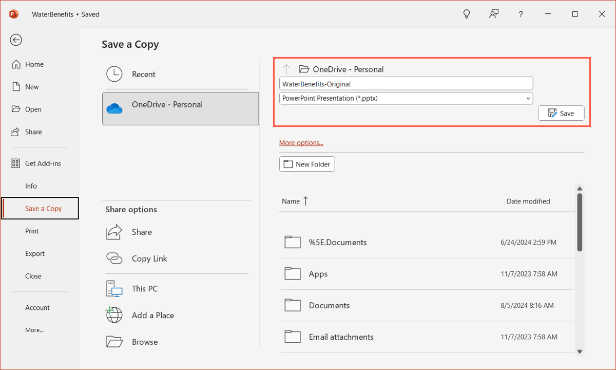Image resolution: width=616 pixels, height=370 pixels.
Task: Click the up-one-level arrow beside the path
Action: coord(286,69)
